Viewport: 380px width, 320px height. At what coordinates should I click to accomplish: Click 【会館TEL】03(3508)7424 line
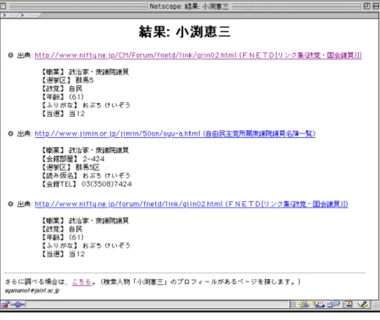click(x=87, y=184)
